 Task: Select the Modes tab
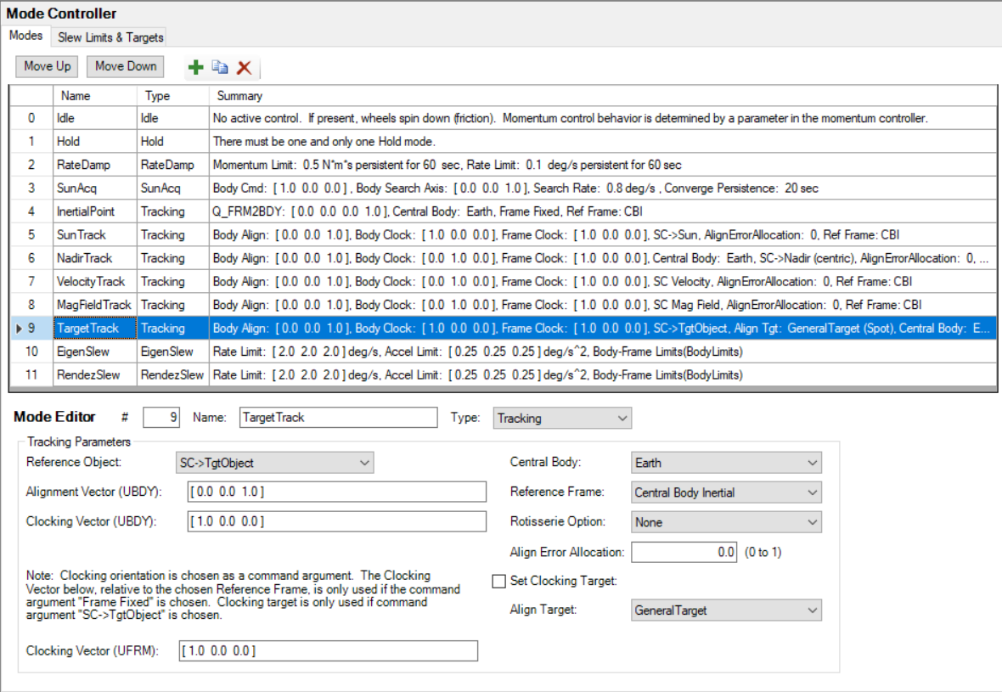point(25,36)
